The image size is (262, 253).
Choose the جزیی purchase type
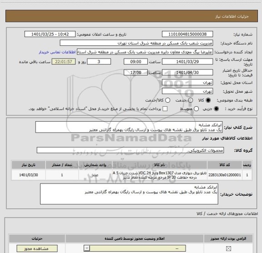tap(216, 109)
